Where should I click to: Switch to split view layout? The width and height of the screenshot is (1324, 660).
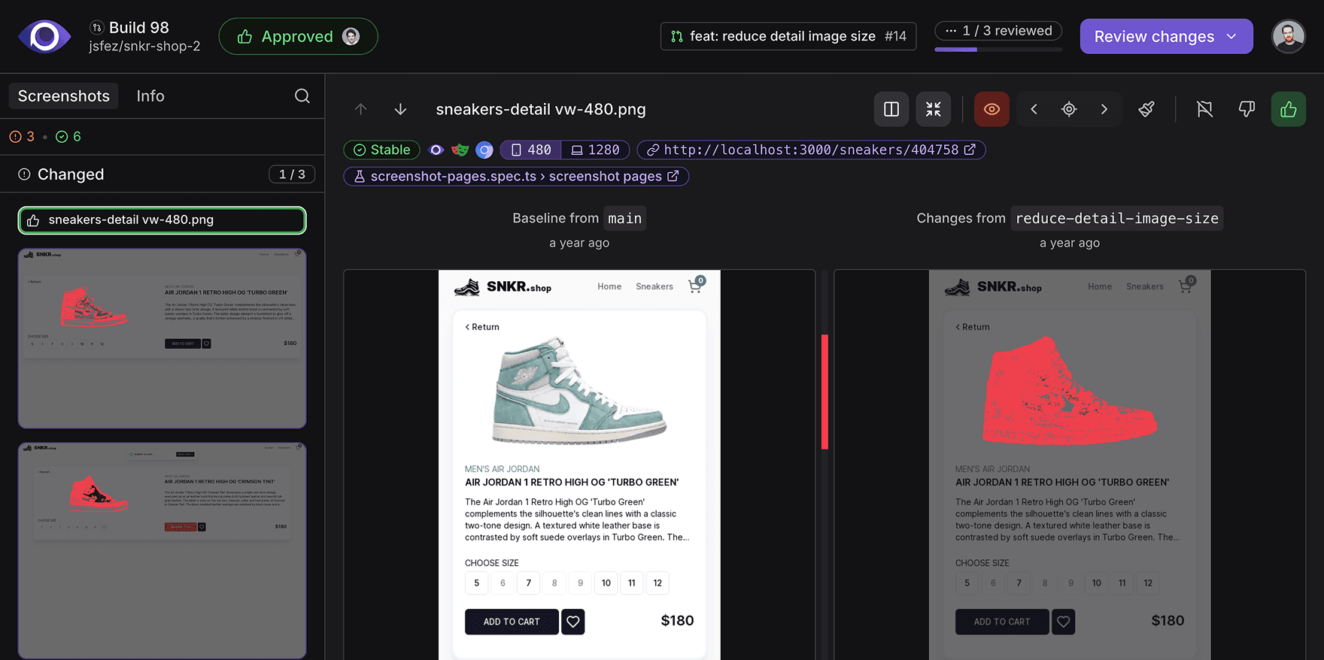click(891, 110)
